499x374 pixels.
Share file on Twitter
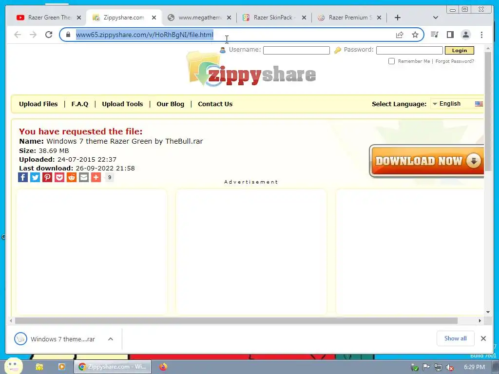coord(35,177)
